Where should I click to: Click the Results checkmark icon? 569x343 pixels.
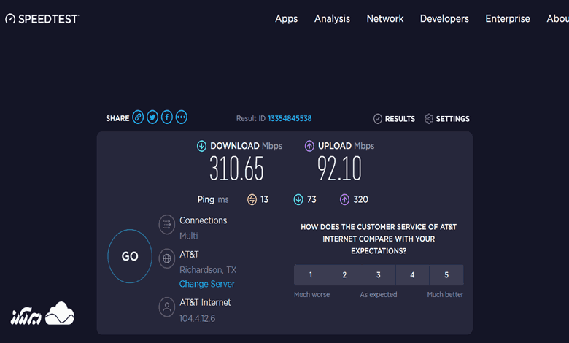(378, 119)
